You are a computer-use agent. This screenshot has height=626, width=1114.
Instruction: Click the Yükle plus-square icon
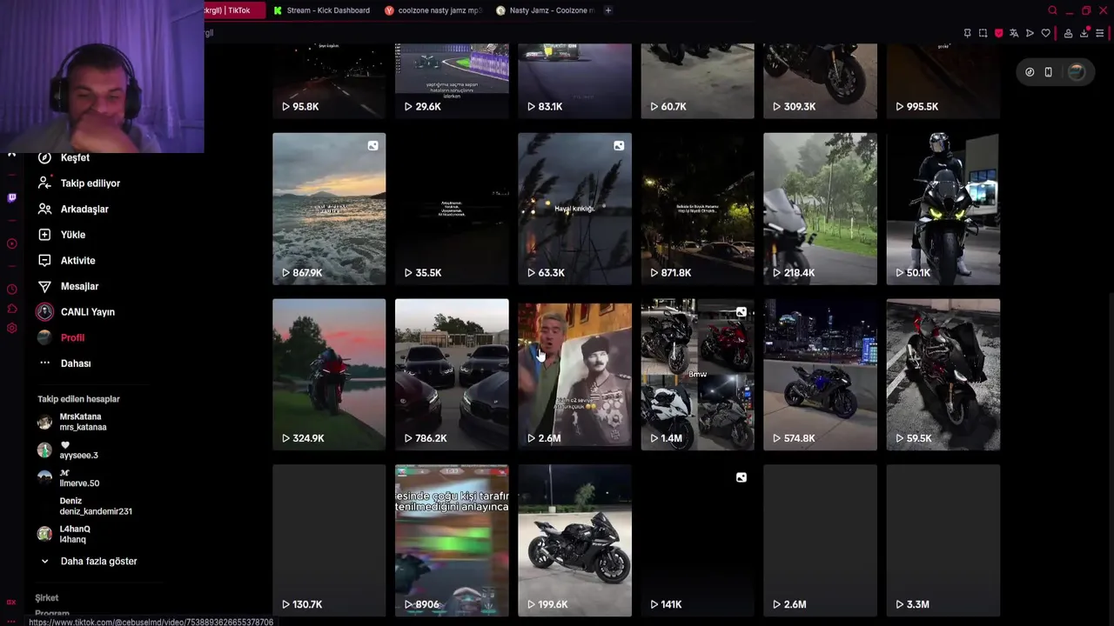point(44,235)
